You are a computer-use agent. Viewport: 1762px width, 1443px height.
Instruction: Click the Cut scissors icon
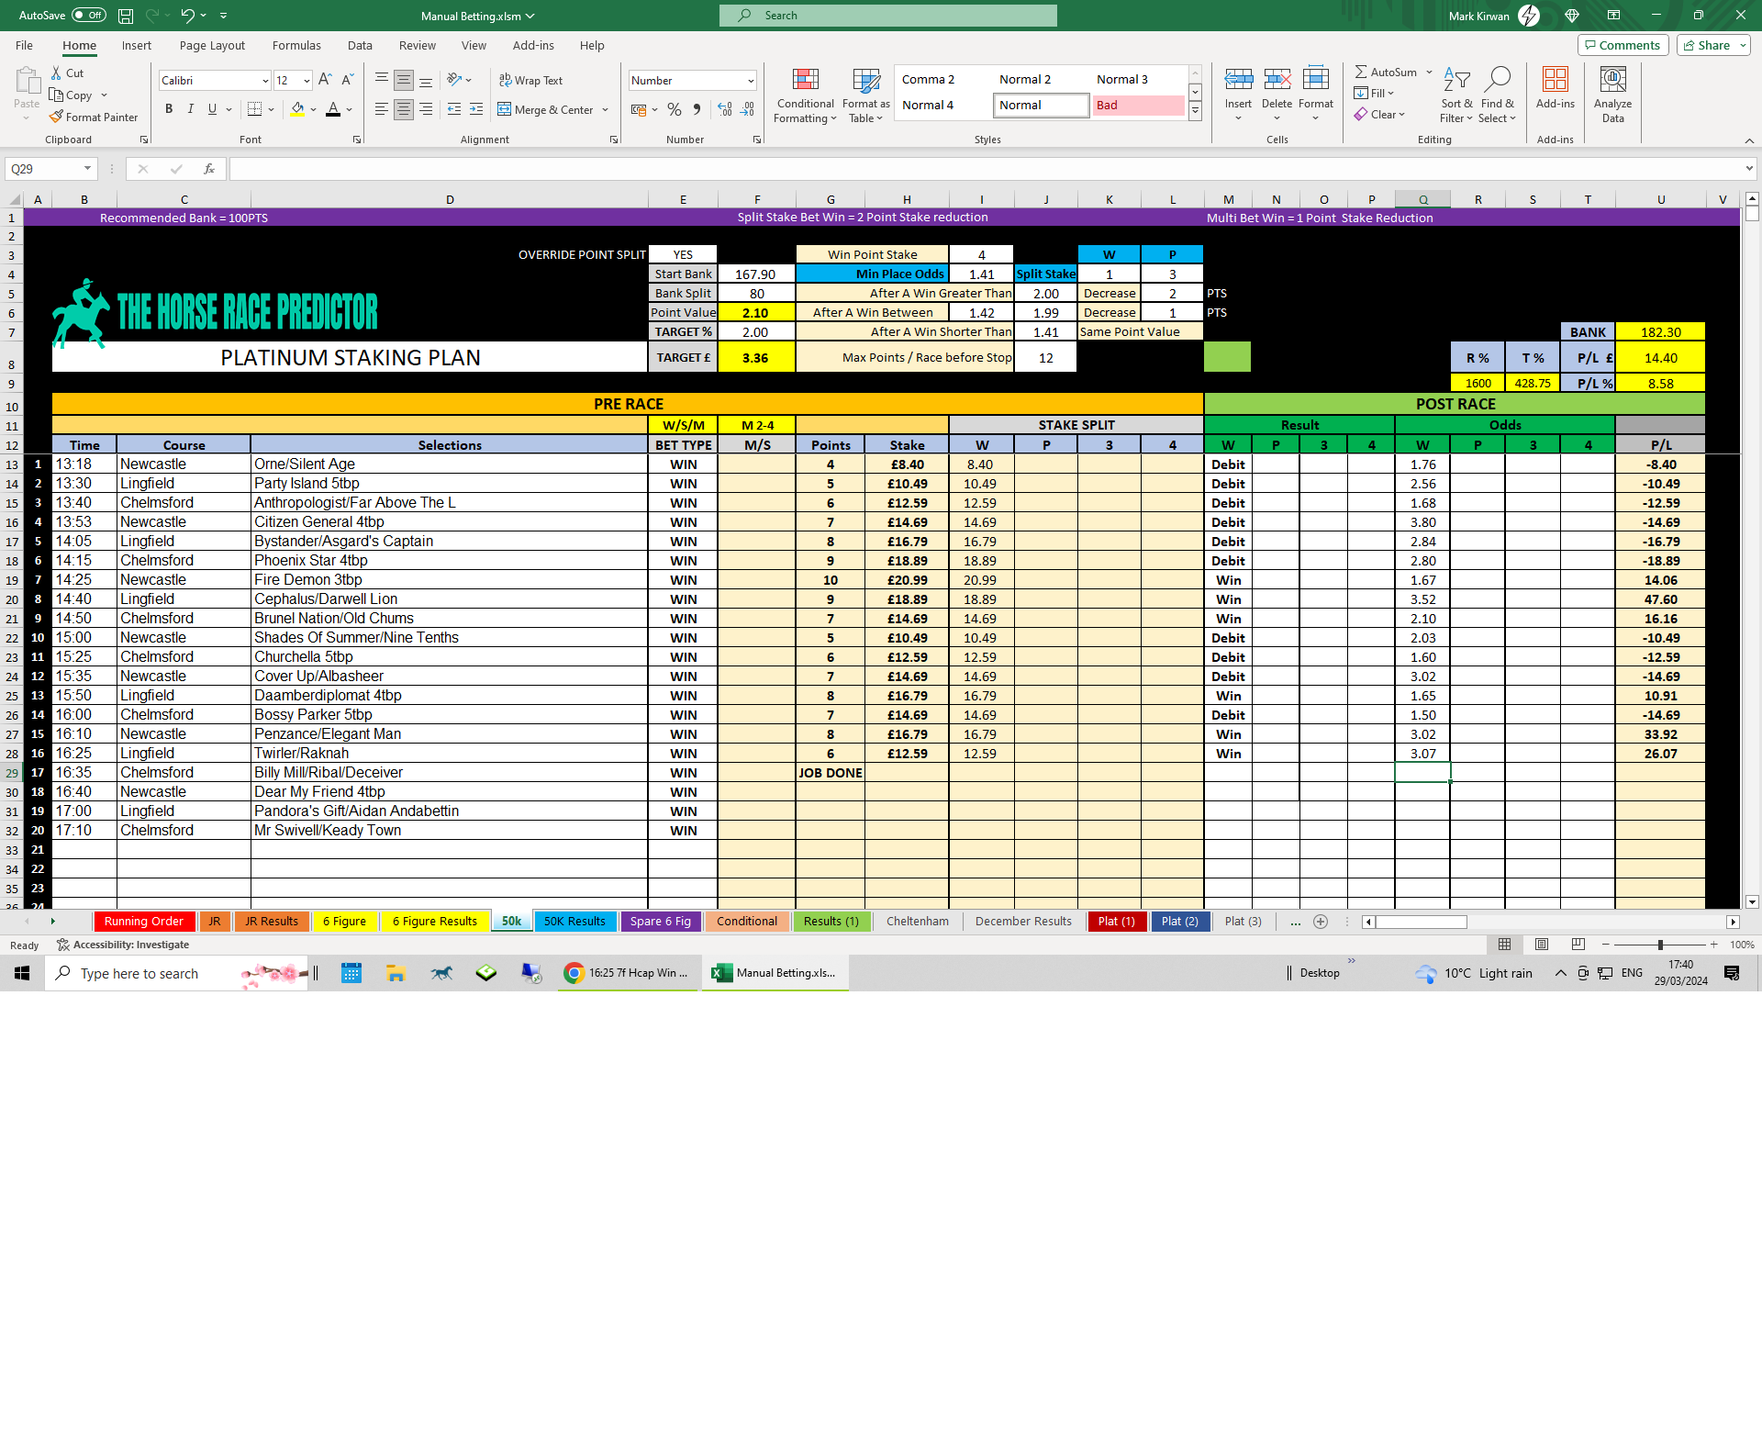(x=56, y=73)
